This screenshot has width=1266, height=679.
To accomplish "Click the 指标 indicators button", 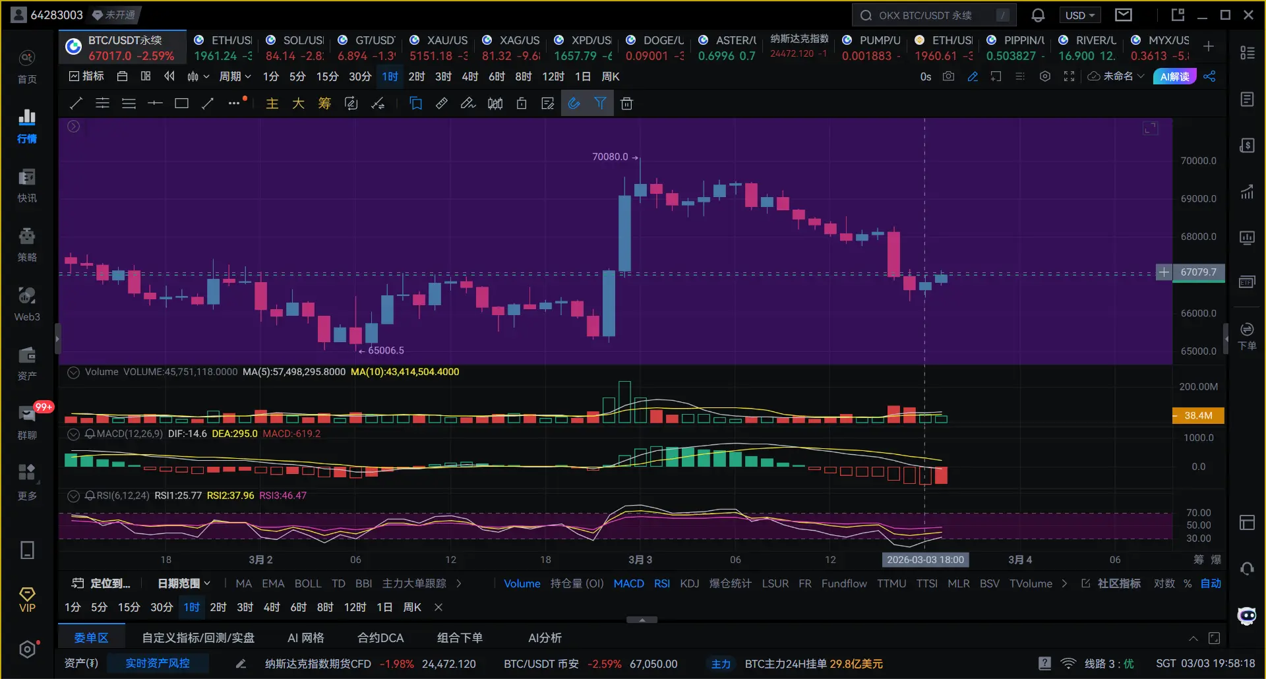I will click(86, 76).
